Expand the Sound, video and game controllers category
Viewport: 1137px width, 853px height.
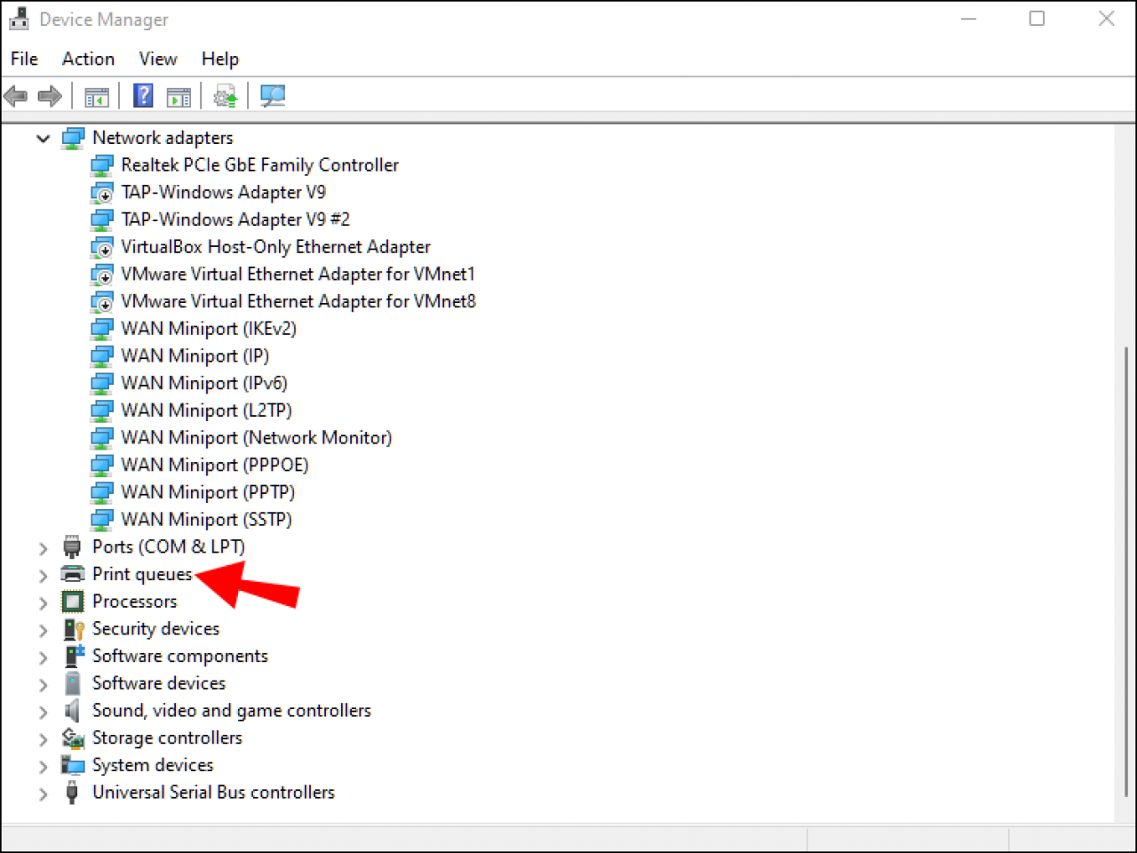pyautogui.click(x=43, y=710)
